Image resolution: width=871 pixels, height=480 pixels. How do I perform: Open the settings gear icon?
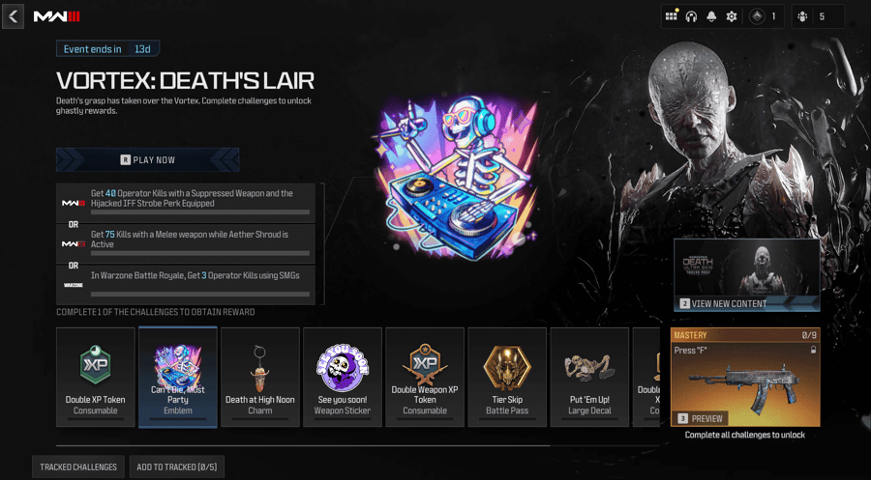732,16
